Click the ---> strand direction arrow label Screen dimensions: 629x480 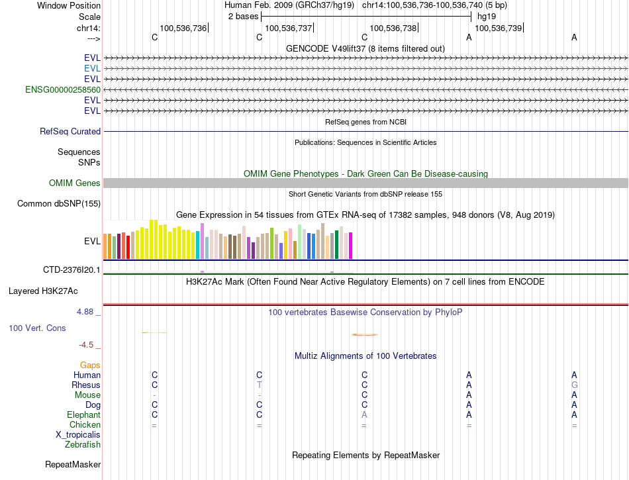click(93, 38)
